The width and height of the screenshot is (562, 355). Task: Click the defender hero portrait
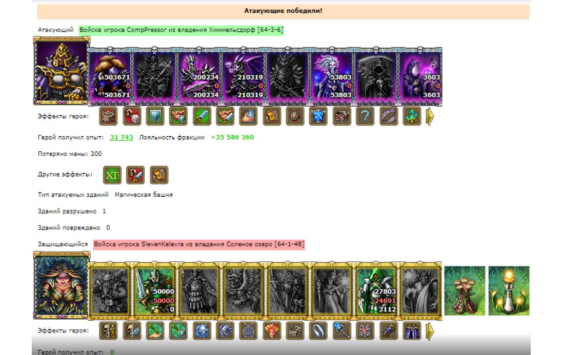pos(62,285)
